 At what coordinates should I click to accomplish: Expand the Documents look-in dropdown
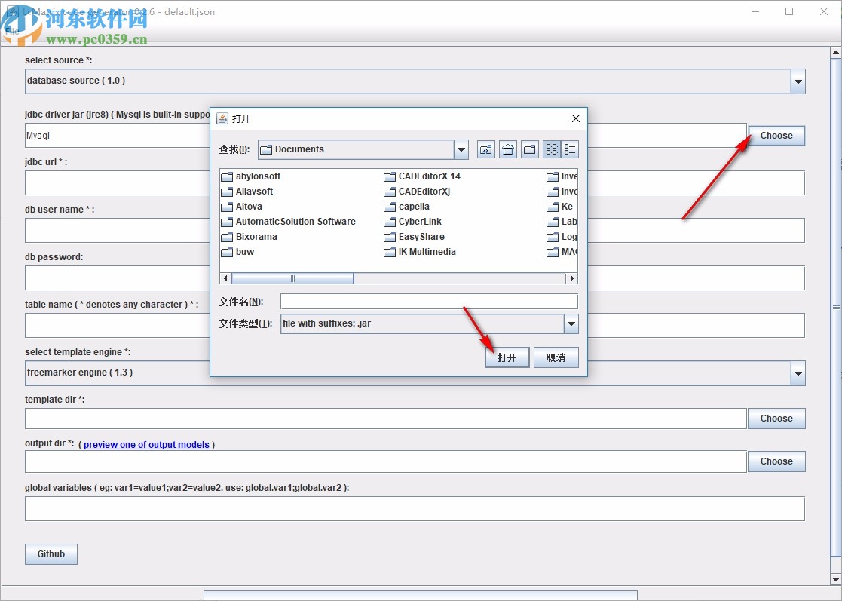coord(461,149)
